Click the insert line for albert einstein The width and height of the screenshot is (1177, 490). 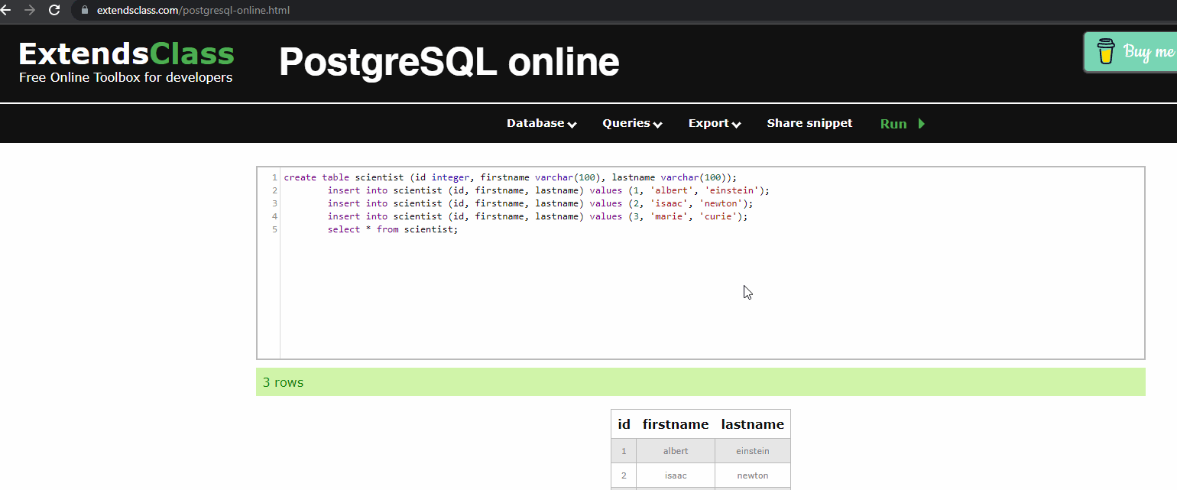[549, 190]
